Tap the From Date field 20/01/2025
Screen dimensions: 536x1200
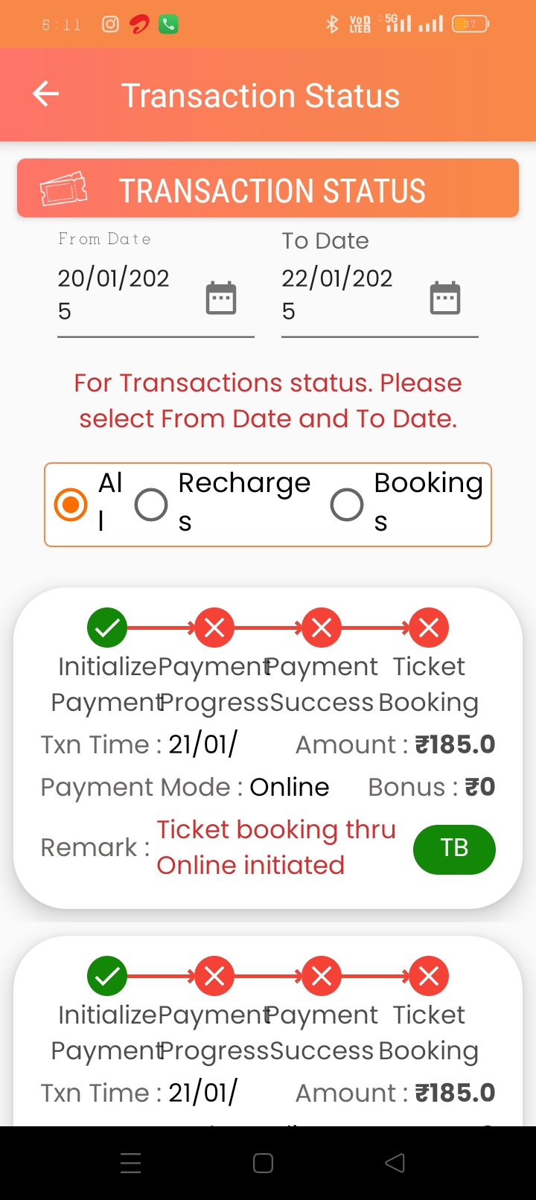(119, 294)
